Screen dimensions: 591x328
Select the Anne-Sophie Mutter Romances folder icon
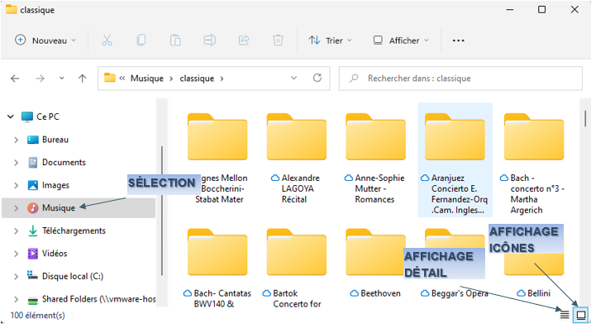376,136
